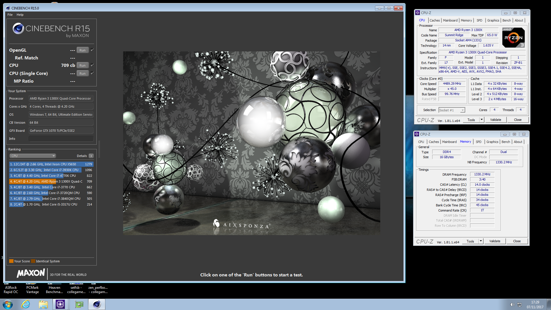Open the Bench tab in lower CPU-Z

pos(506,142)
